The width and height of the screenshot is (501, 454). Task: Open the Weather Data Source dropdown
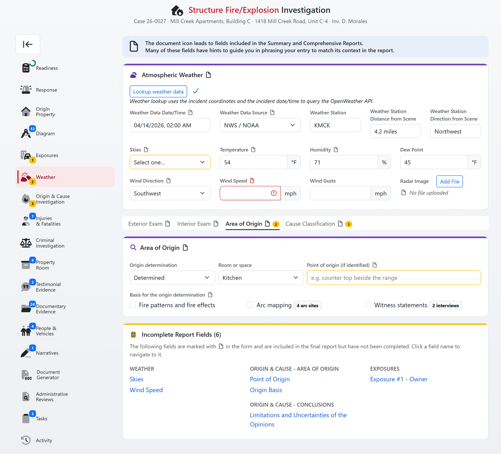point(260,125)
